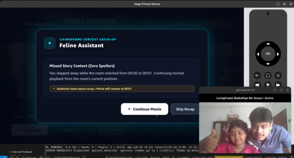Click the 'Missed Story Context (Zero Spoilers)' heading
The width and height of the screenshot is (294, 158).
pyautogui.click(x=82, y=66)
